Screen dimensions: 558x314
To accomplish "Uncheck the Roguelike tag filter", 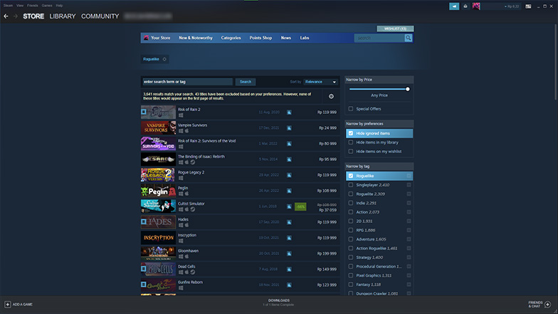I will click(351, 176).
